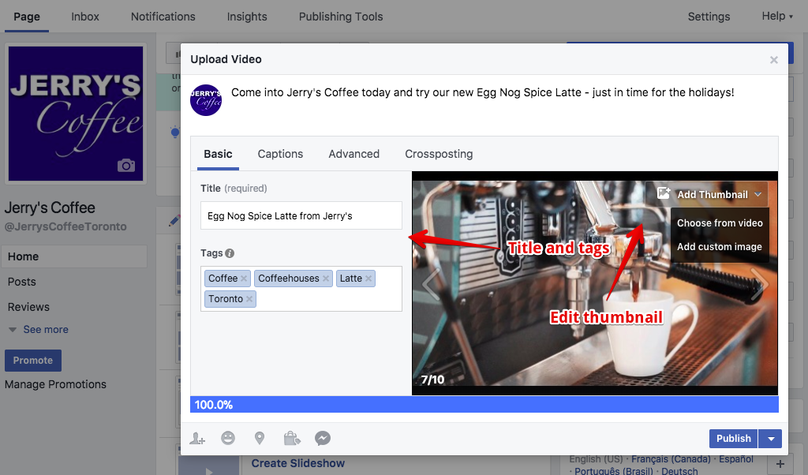The width and height of the screenshot is (808, 475).
Task: Open the Insights tab
Action: (x=247, y=17)
